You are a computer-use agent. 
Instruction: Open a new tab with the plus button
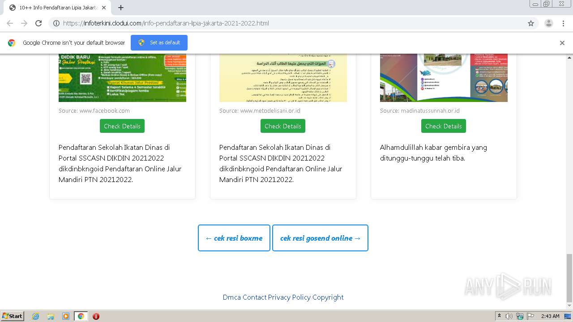121,8
